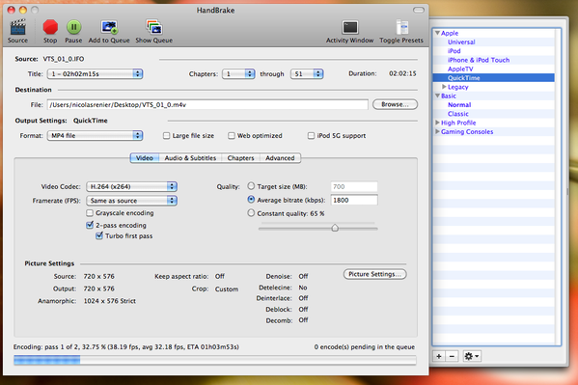578x385 pixels.
Task: Click the constant quality slider knob
Action: point(335,228)
